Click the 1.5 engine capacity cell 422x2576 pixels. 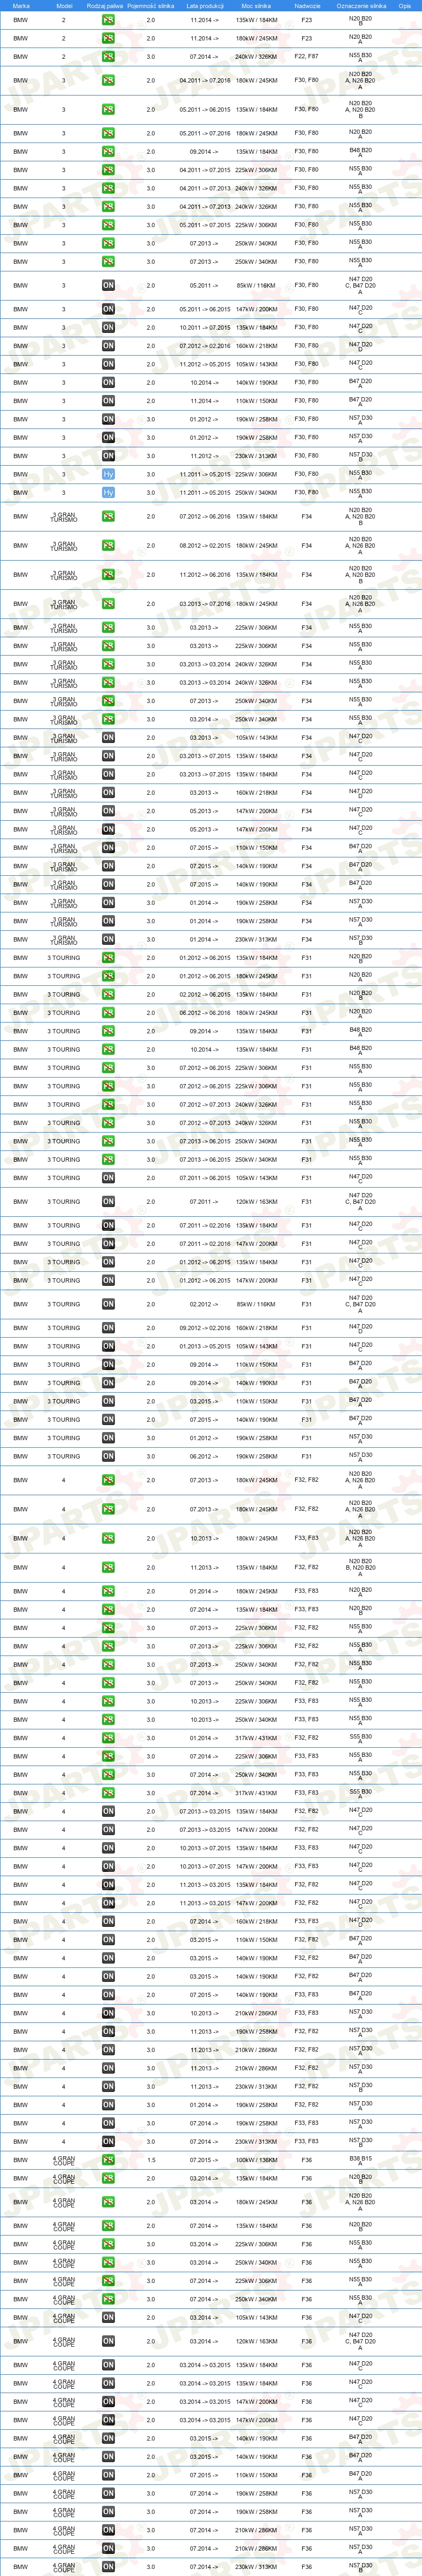coord(151,2160)
